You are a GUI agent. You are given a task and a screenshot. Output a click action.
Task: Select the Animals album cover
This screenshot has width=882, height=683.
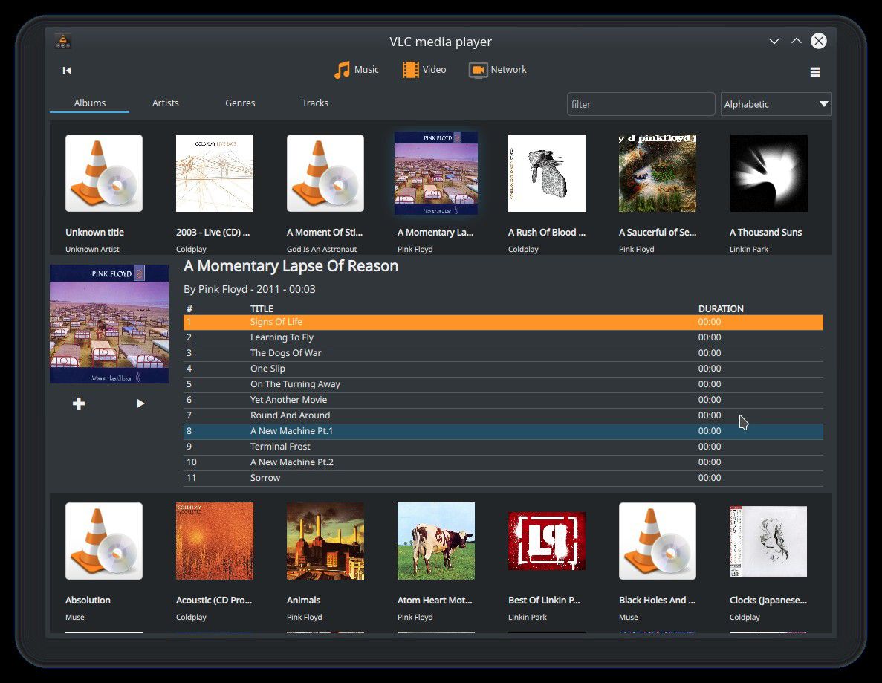[x=325, y=541]
